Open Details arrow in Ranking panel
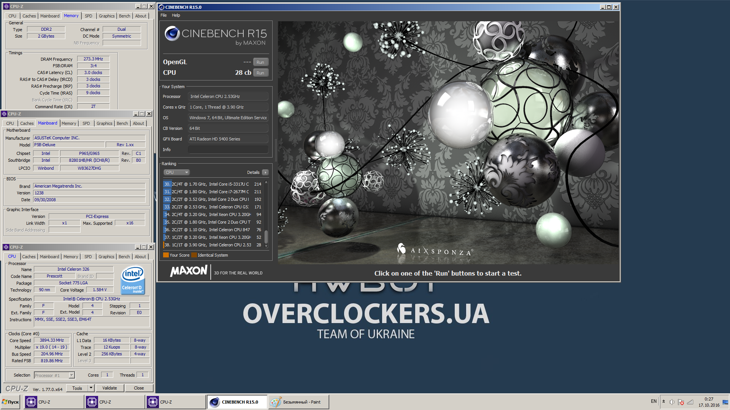The height and width of the screenshot is (410, 730). (x=265, y=172)
